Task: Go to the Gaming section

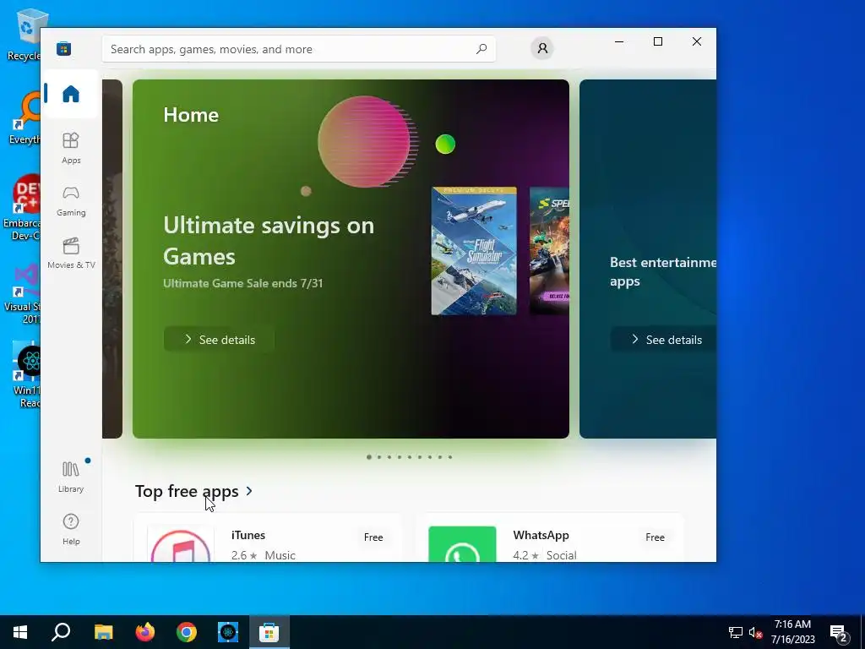Action: coord(71,200)
